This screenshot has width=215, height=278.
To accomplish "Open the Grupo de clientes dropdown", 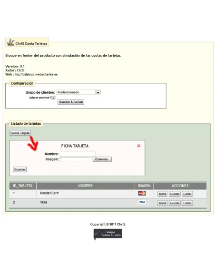I will 78,92.
